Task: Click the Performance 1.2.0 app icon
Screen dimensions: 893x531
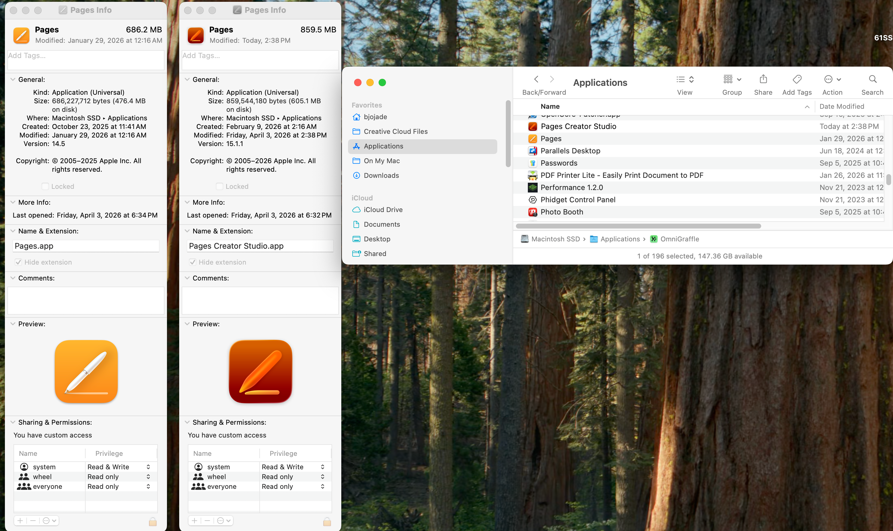Action: [532, 188]
